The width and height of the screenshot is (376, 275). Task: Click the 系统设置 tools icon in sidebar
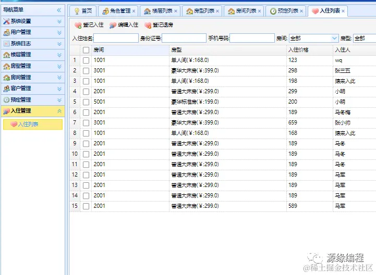pos(6,21)
